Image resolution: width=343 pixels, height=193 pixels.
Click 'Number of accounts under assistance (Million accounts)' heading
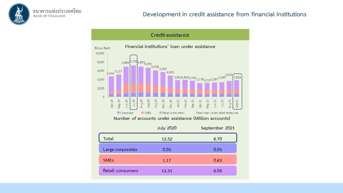pyautogui.click(x=172, y=118)
